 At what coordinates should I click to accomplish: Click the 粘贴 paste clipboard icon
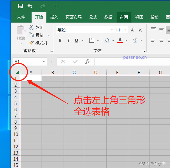click(x=21, y=30)
